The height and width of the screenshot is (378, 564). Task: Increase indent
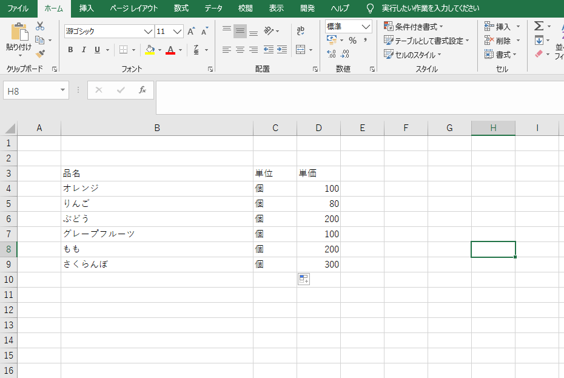pos(282,50)
